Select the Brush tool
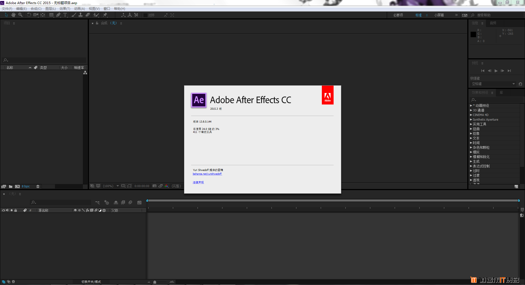Image resolution: width=525 pixels, height=285 pixels. (74, 15)
